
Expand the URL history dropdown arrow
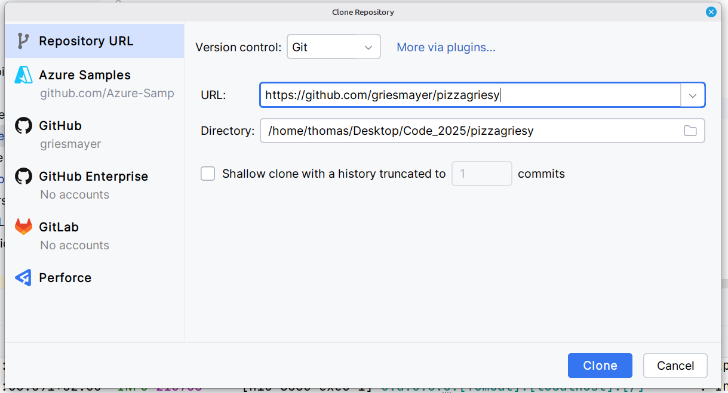tap(693, 95)
